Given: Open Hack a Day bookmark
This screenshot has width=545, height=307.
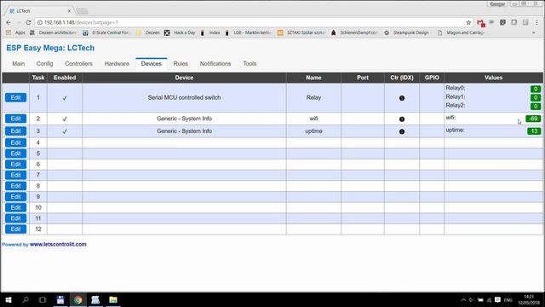Looking at the screenshot, I should pyautogui.click(x=180, y=32).
